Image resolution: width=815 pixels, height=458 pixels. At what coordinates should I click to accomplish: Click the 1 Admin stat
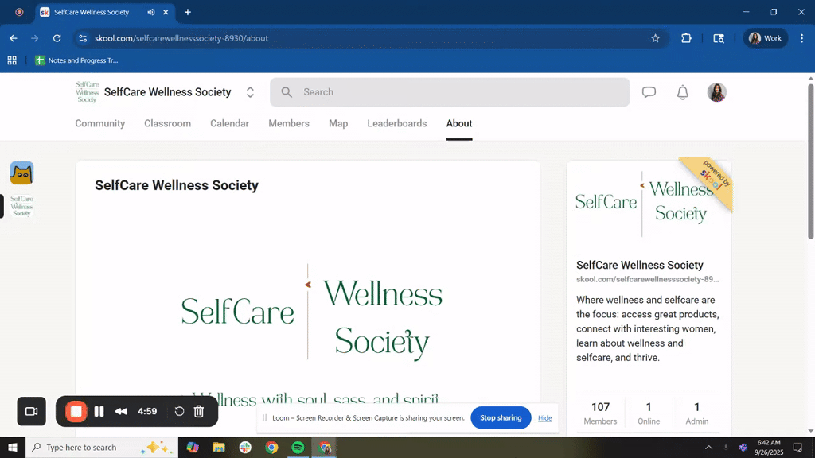pyautogui.click(x=697, y=413)
